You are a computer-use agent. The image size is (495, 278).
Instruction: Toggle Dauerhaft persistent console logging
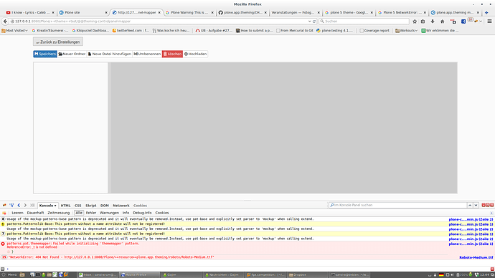click(35, 213)
